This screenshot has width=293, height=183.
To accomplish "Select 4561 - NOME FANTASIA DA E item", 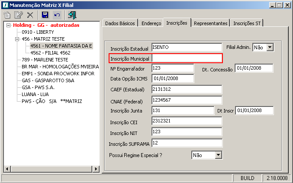I will coord(61,46).
